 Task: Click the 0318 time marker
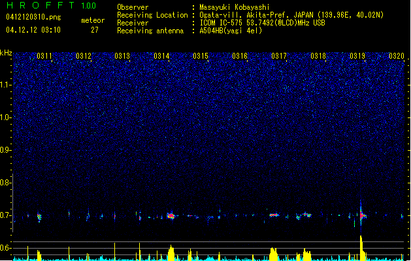pyautogui.click(x=318, y=56)
